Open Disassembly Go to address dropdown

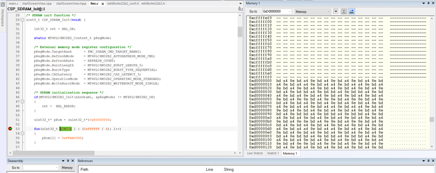(56, 167)
